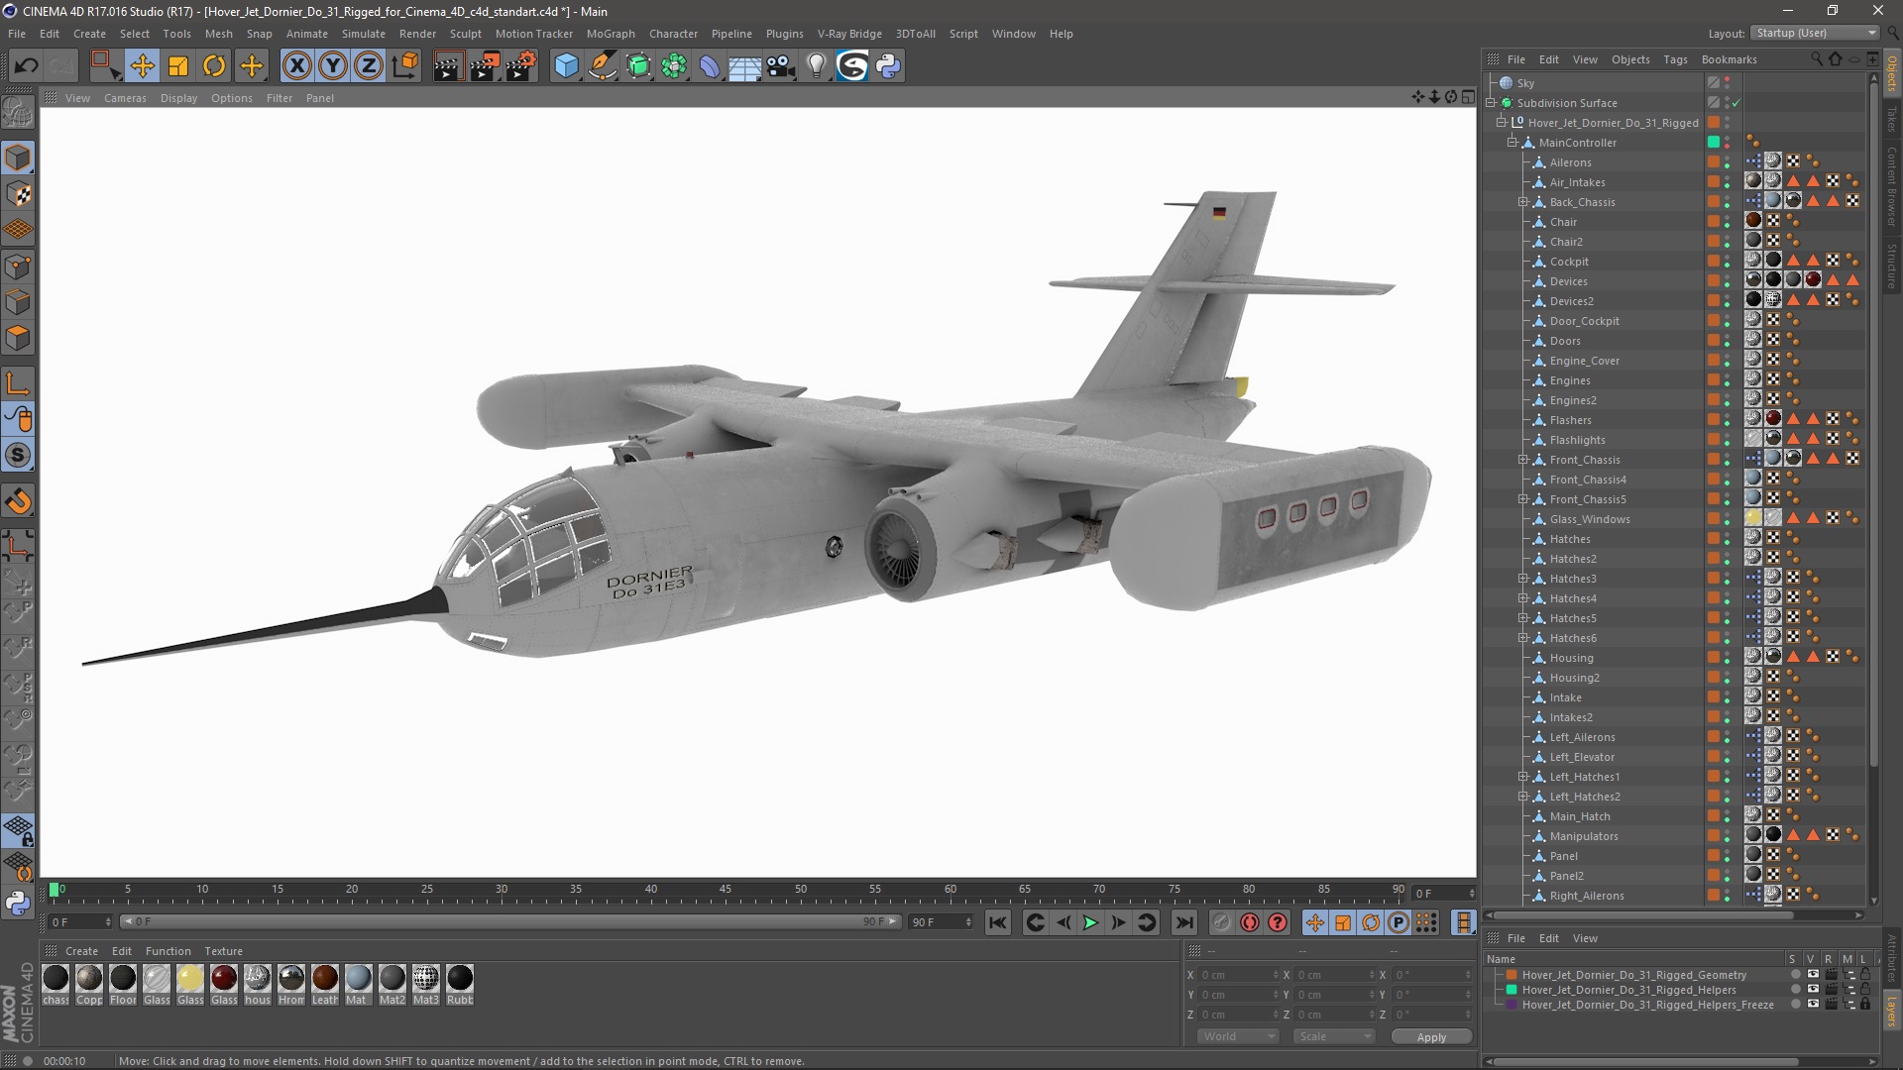Viewport: 1903px width, 1070px height.
Task: Select the dark red Glass material swatch
Action: pyautogui.click(x=224, y=978)
